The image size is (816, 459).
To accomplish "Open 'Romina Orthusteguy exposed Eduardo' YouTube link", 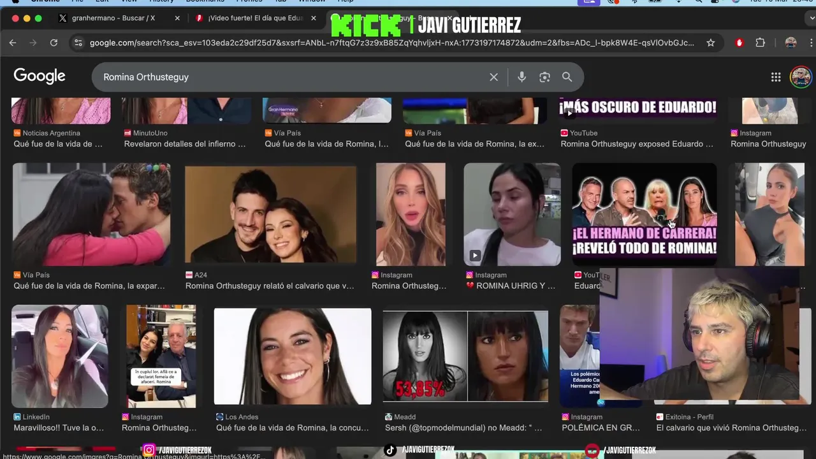I will coord(637,144).
